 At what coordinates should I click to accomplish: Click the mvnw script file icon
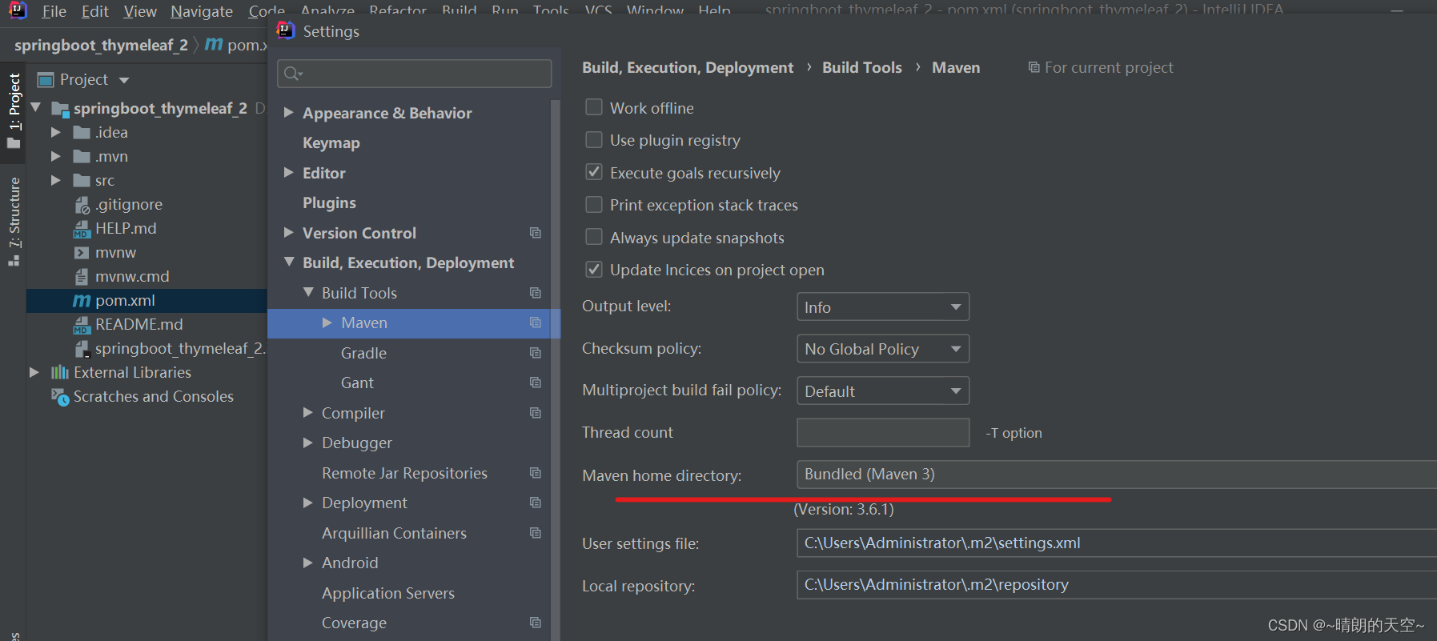pyautogui.click(x=82, y=253)
